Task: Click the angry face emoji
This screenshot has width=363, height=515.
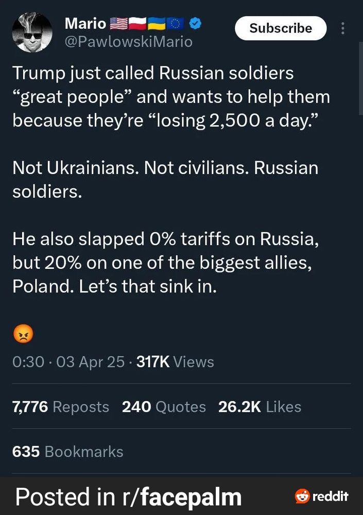Action: pos(23,334)
